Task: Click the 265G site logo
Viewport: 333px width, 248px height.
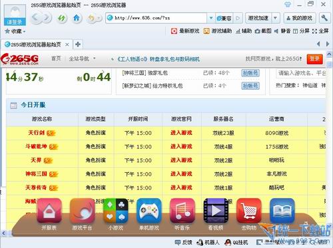Action: (19, 59)
